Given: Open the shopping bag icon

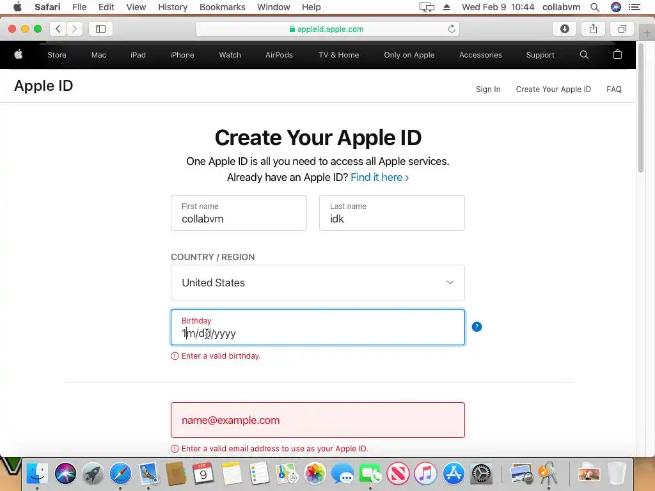Looking at the screenshot, I should [x=617, y=54].
